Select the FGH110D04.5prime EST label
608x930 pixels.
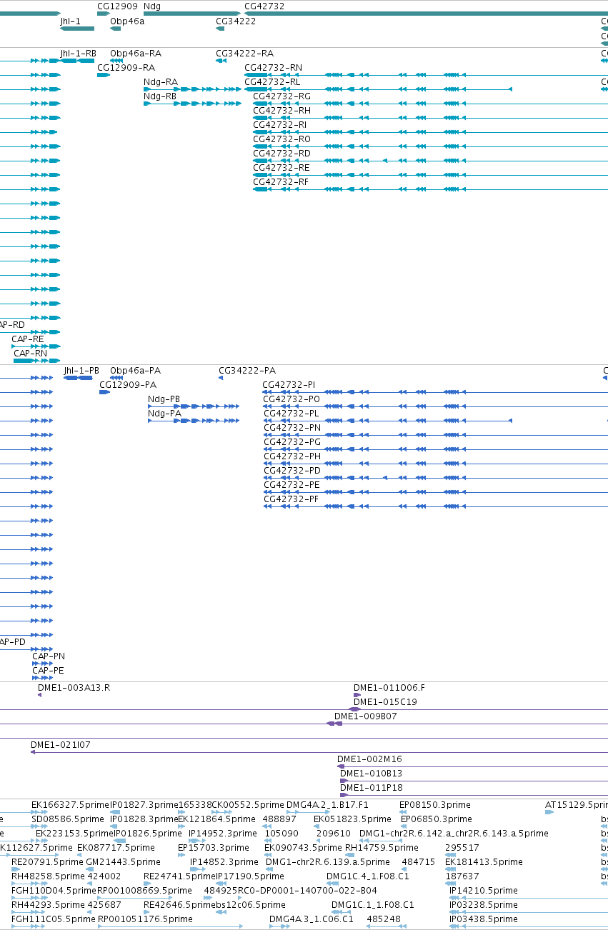(54, 891)
